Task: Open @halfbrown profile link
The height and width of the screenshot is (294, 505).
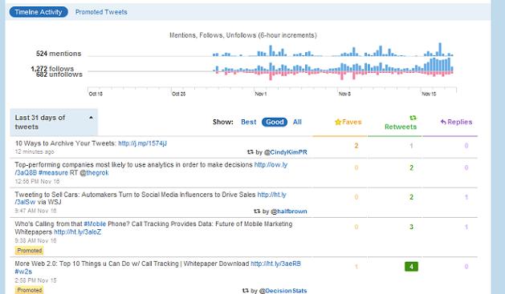Action: [x=288, y=211]
